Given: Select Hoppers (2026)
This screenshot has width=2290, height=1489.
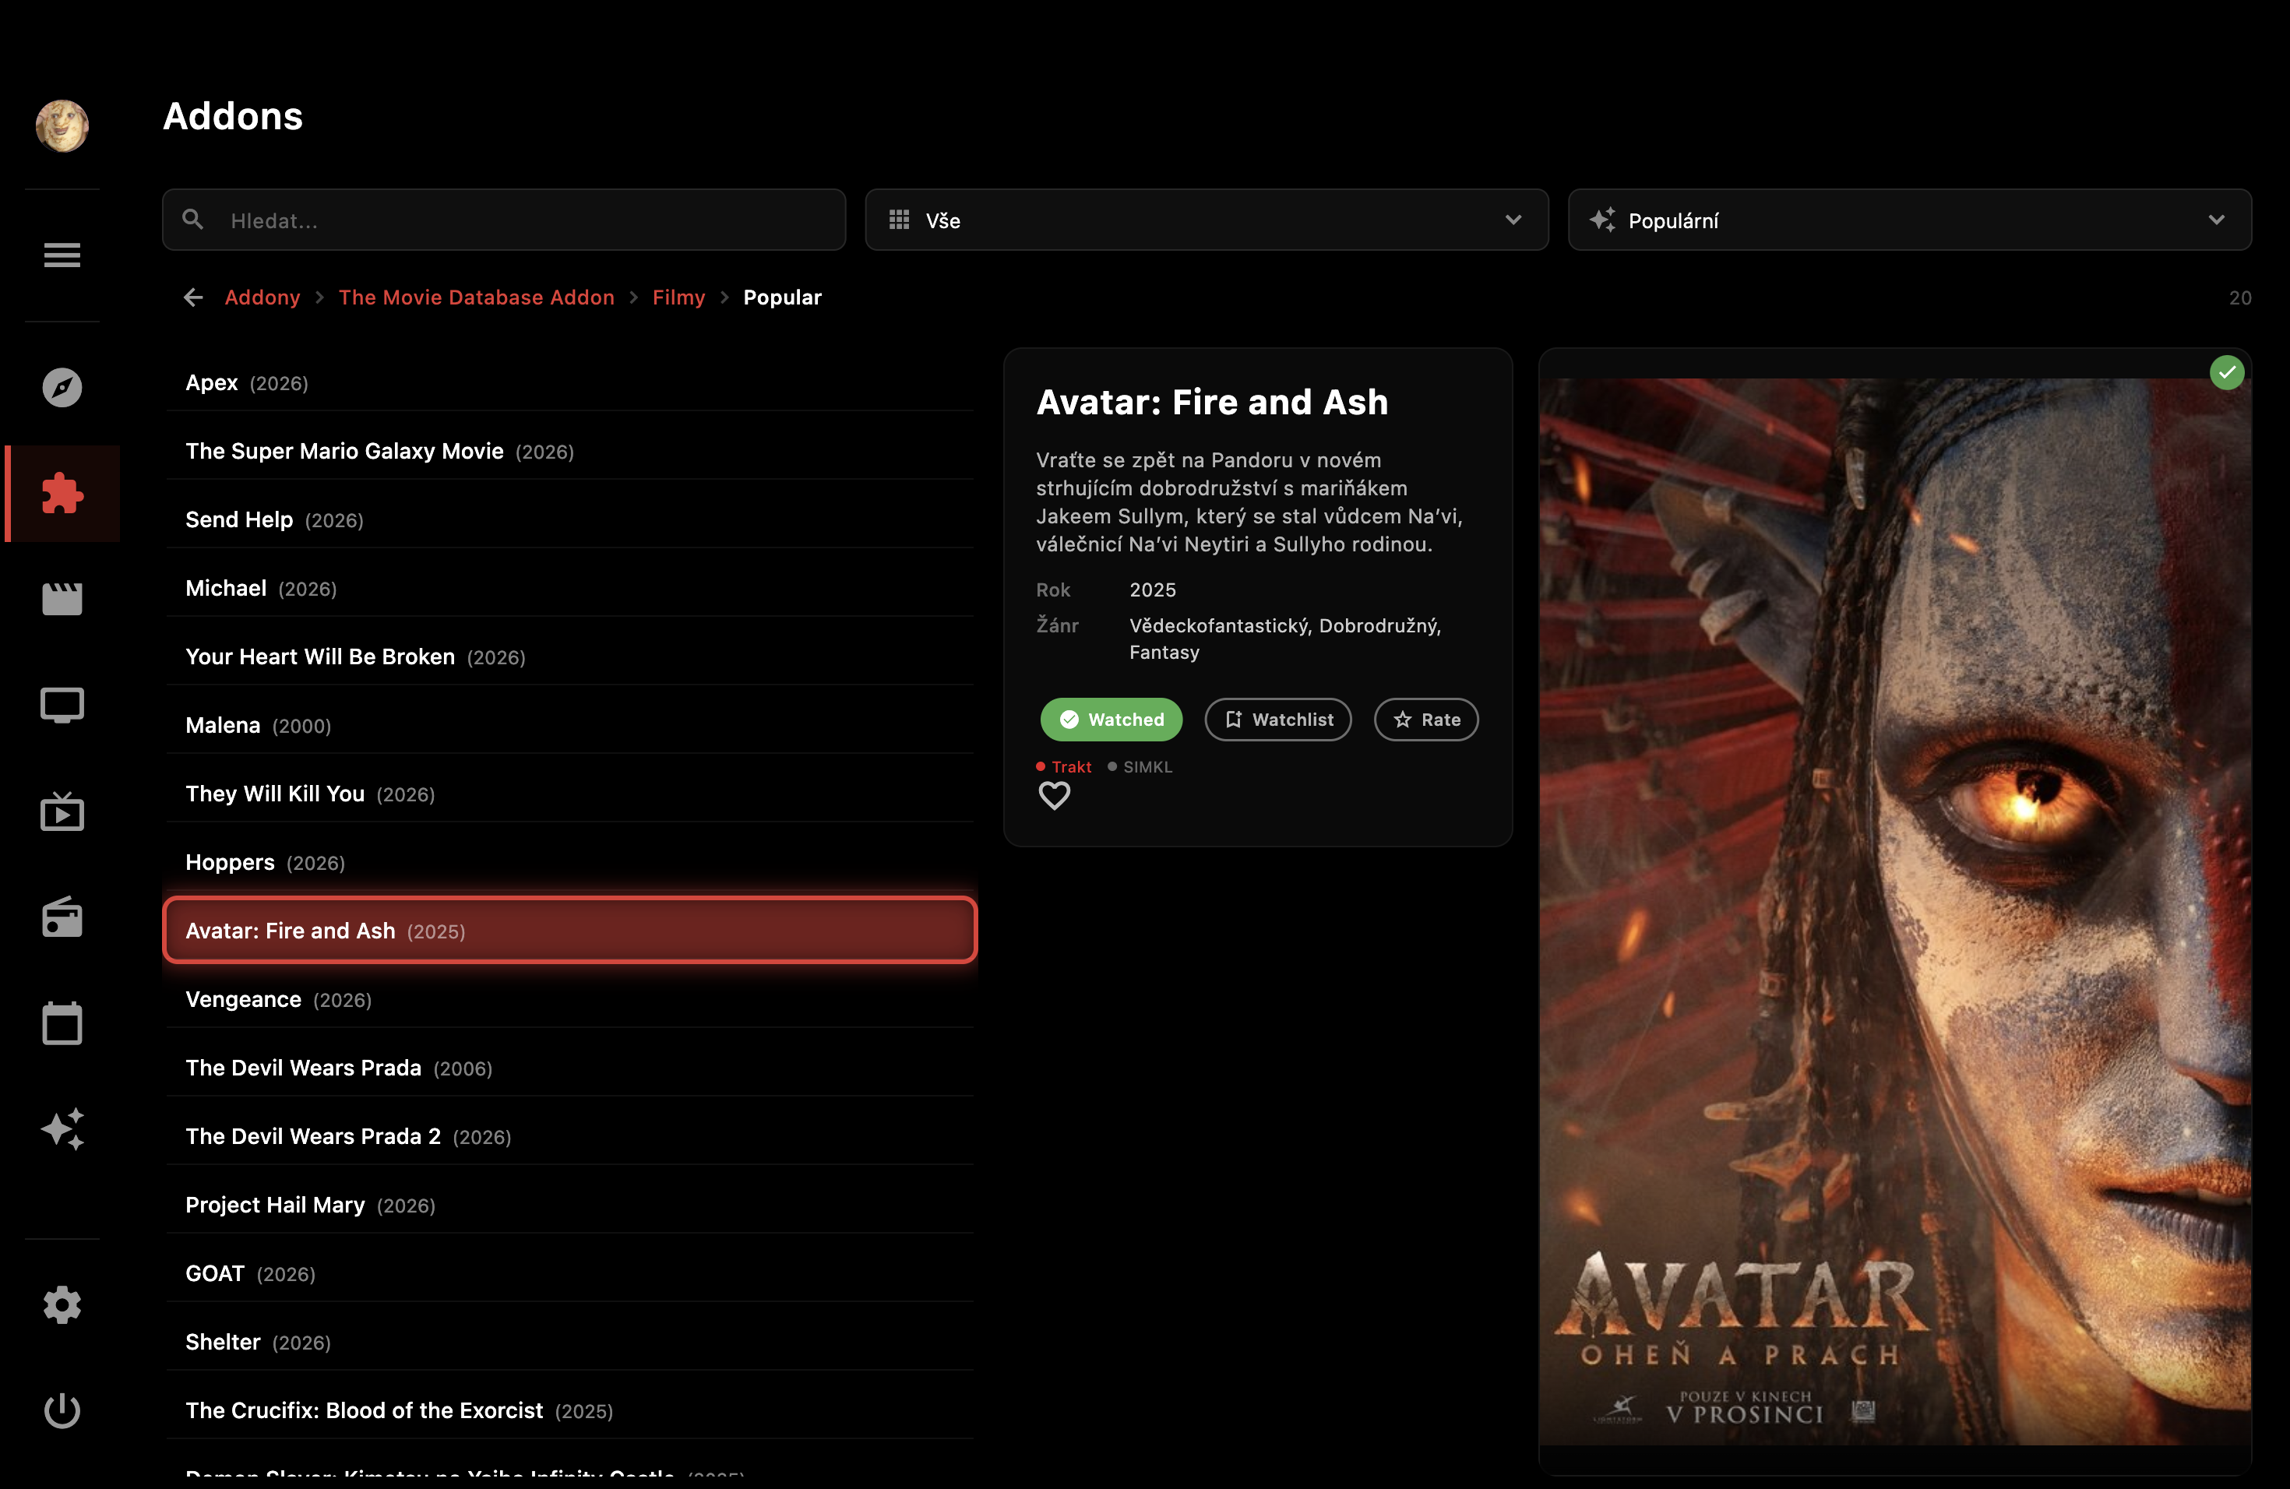Looking at the screenshot, I should pos(569,862).
